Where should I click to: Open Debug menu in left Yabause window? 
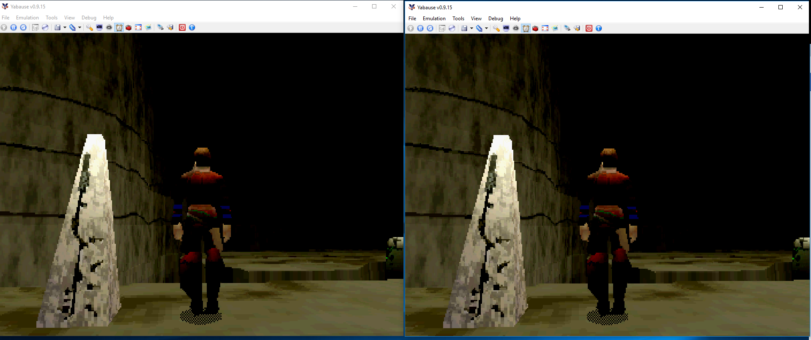click(89, 18)
